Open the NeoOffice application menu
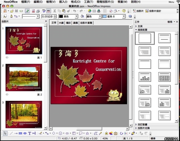The height and width of the screenshot is (141, 180). tap(11, 2)
